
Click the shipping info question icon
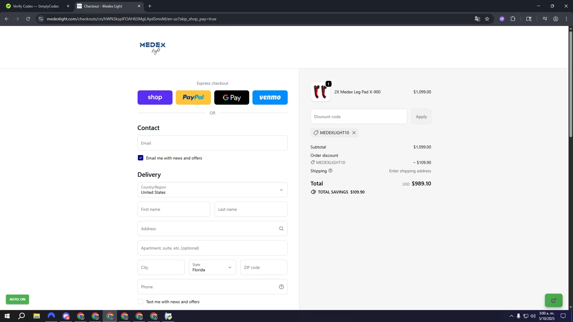pos(330,171)
